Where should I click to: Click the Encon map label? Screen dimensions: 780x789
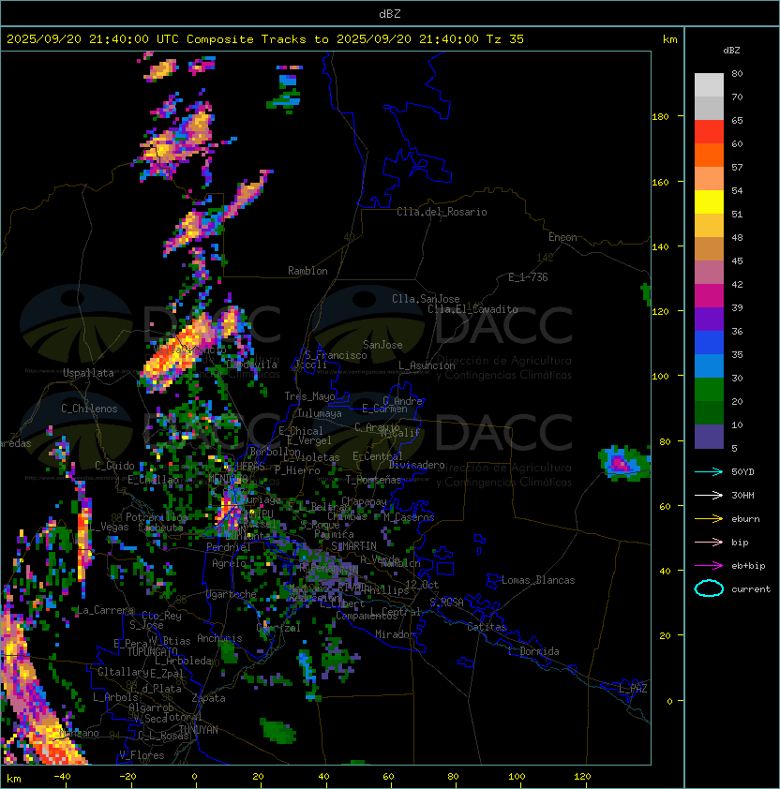pyautogui.click(x=562, y=237)
